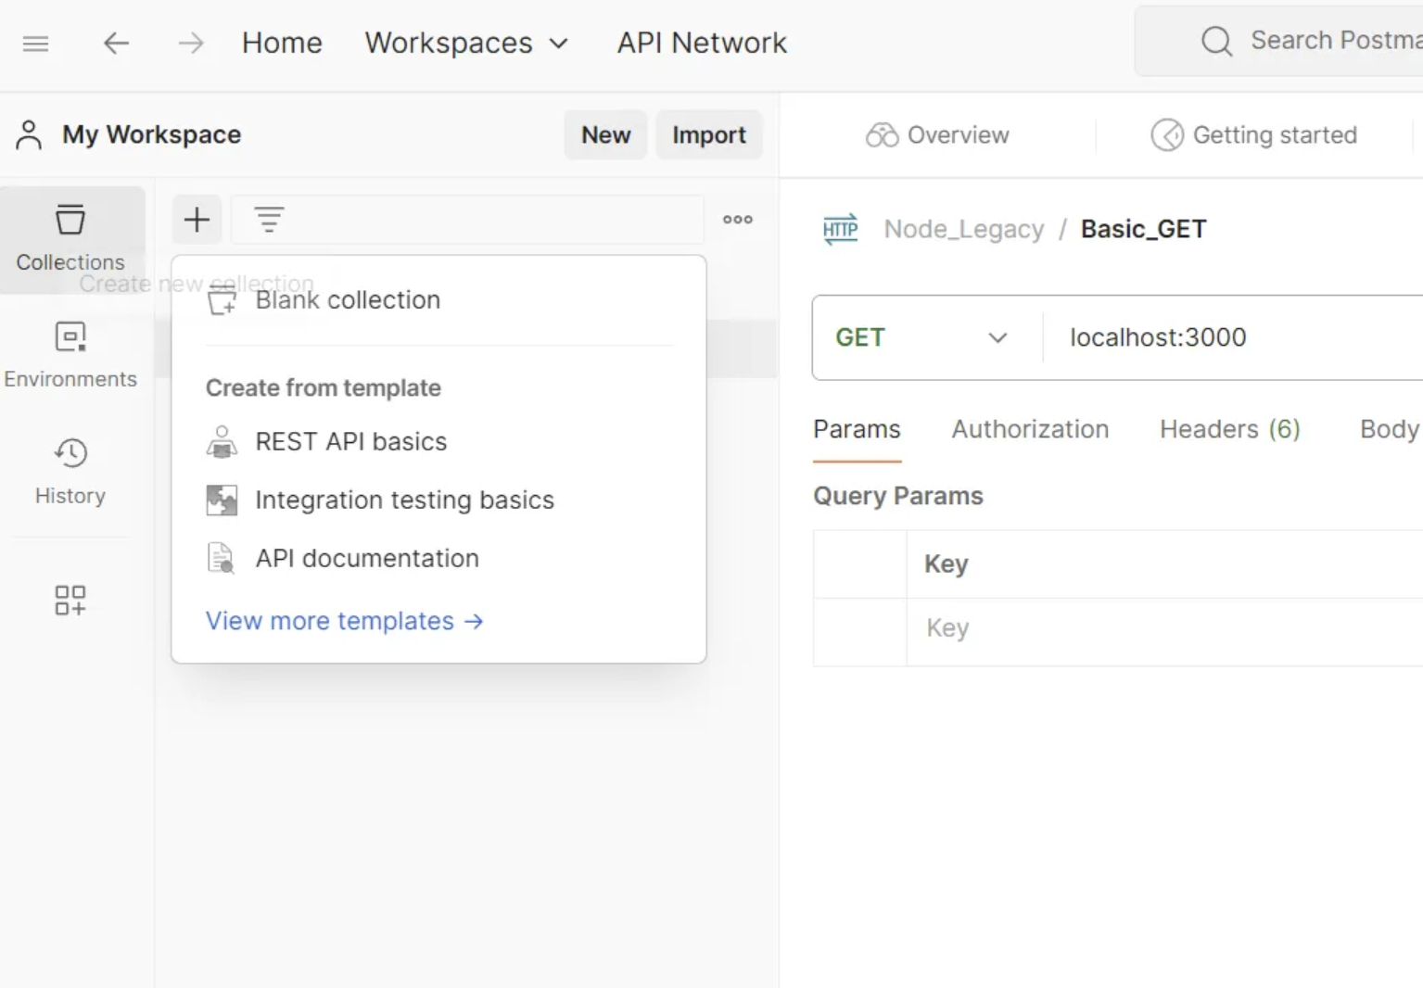Switch to the Params tab
This screenshot has width=1423, height=988.
coord(857,429)
